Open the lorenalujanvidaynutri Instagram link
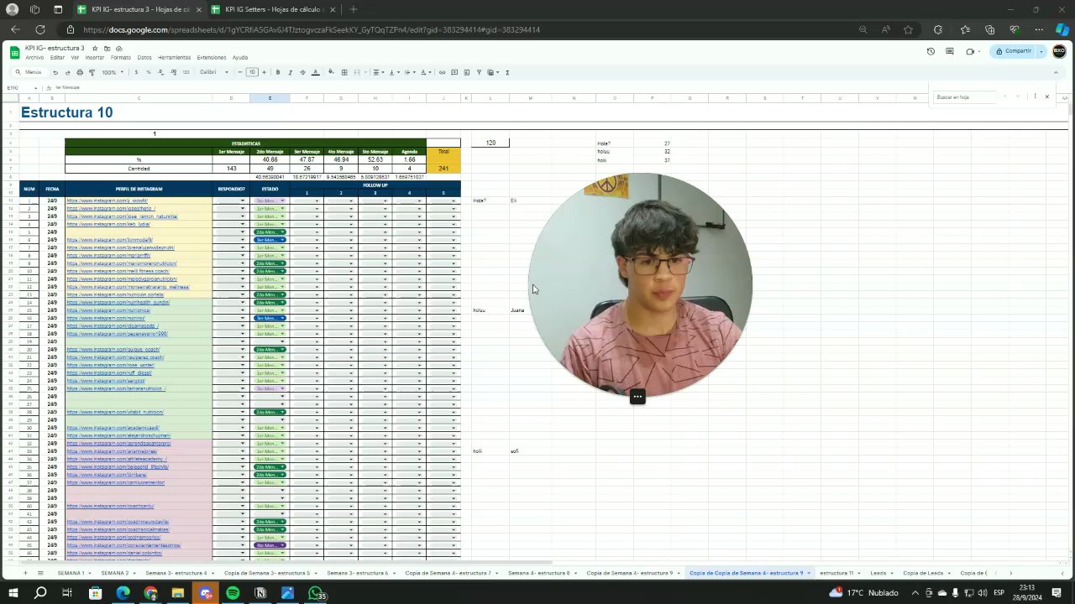 click(120, 248)
